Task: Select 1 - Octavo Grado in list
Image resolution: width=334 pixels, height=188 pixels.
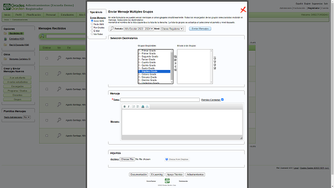Action: click(x=154, y=74)
